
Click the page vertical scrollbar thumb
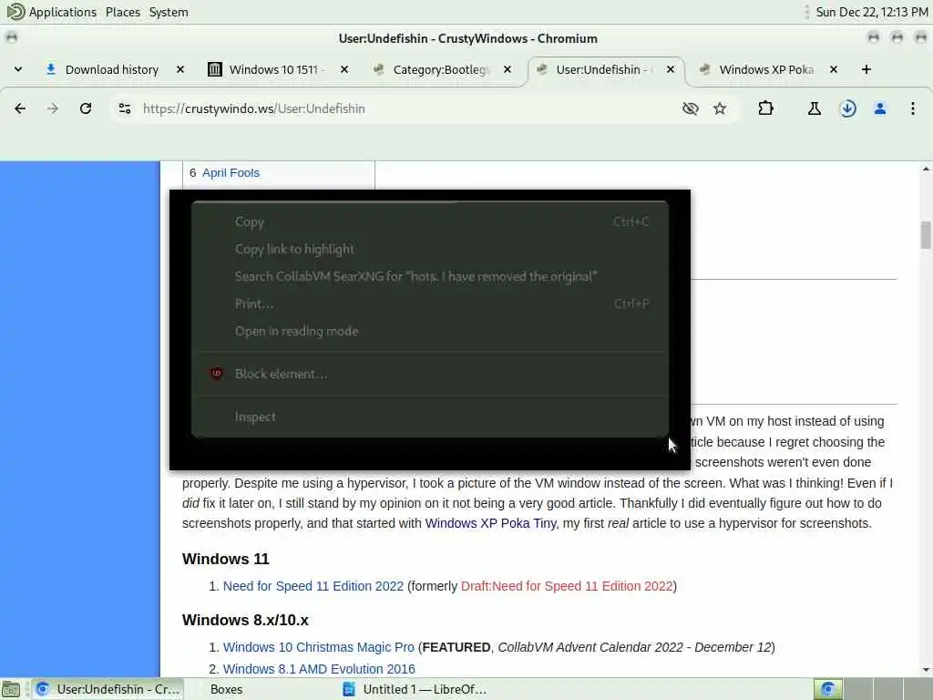(x=926, y=235)
